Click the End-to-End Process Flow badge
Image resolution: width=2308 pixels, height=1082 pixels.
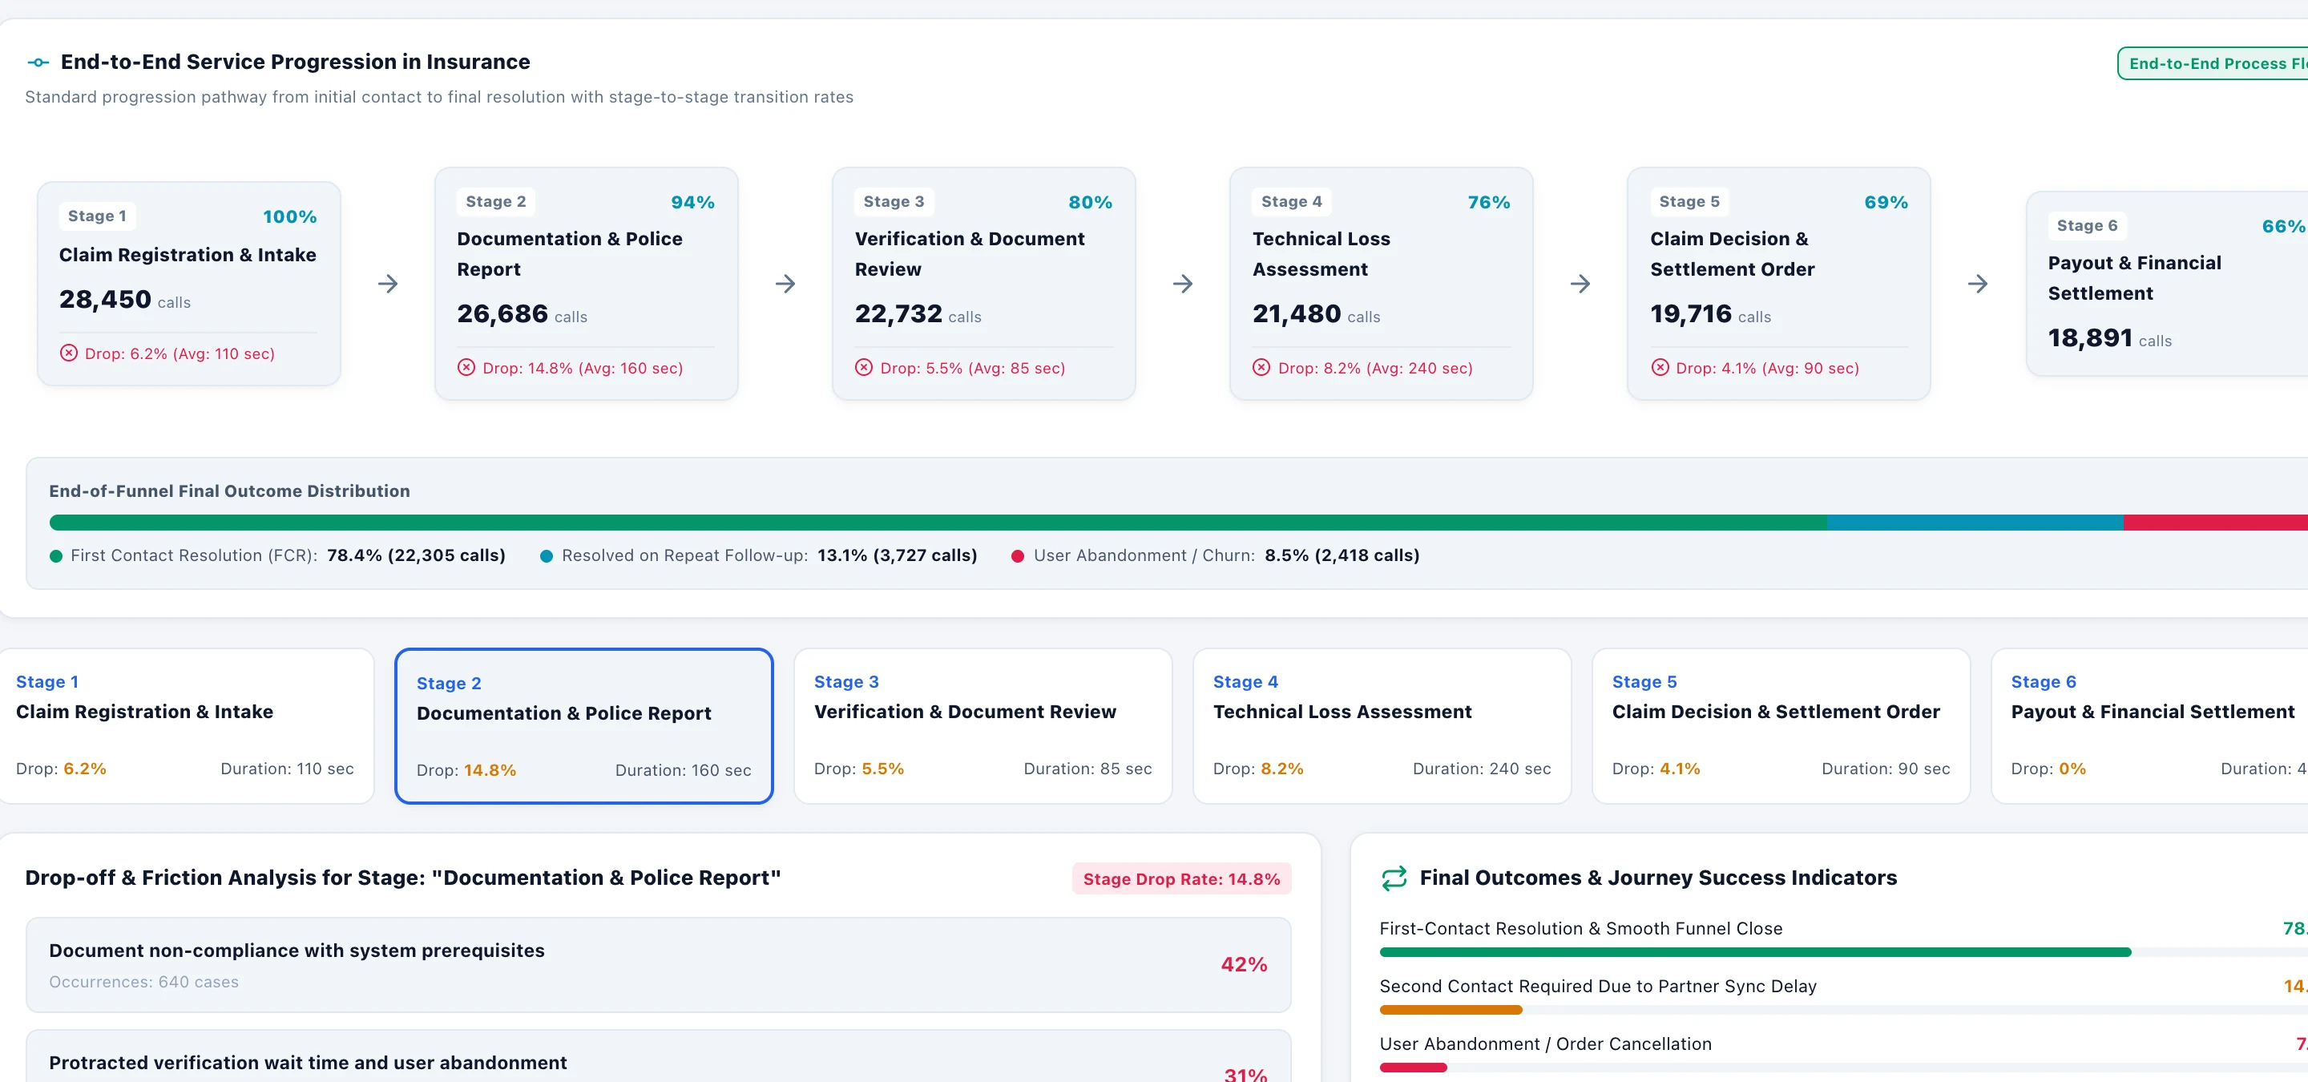tap(2213, 63)
